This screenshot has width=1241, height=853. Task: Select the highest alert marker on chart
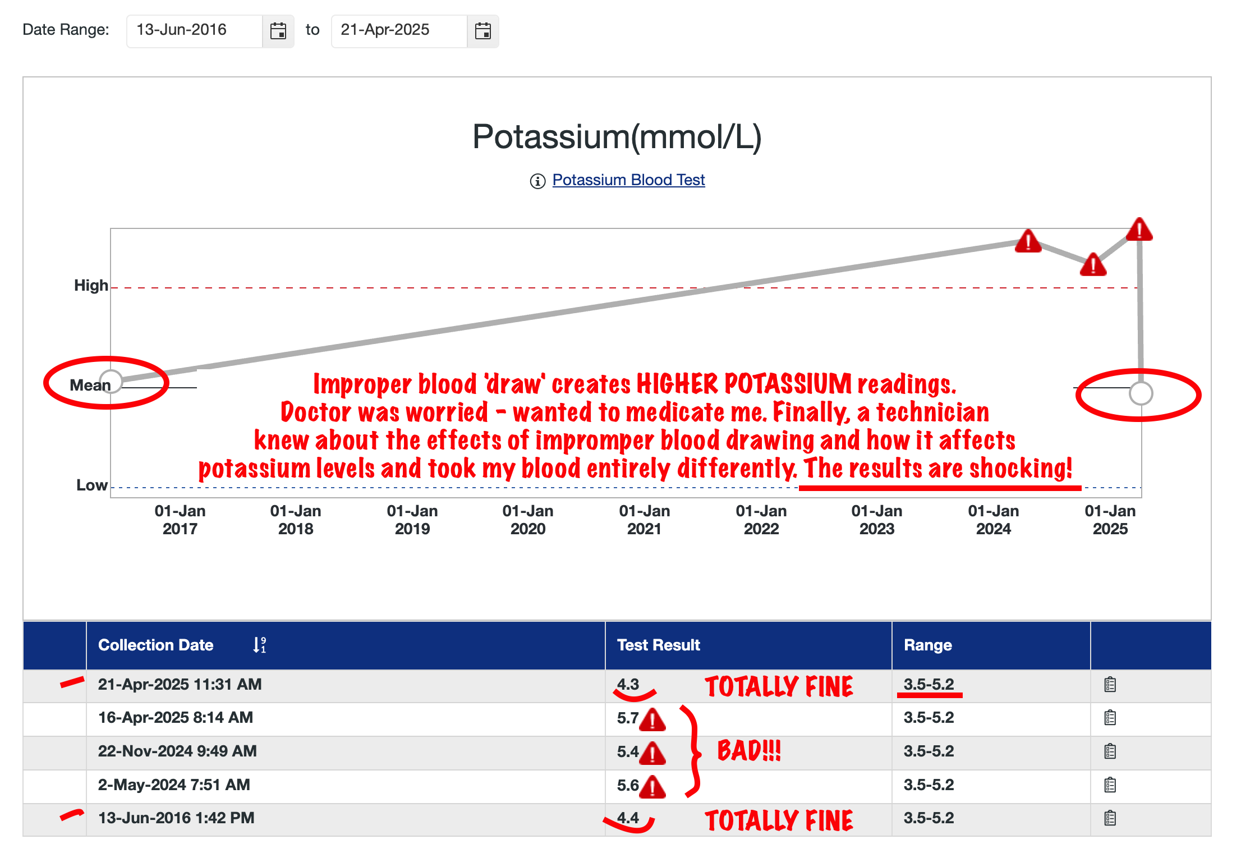1139,230
